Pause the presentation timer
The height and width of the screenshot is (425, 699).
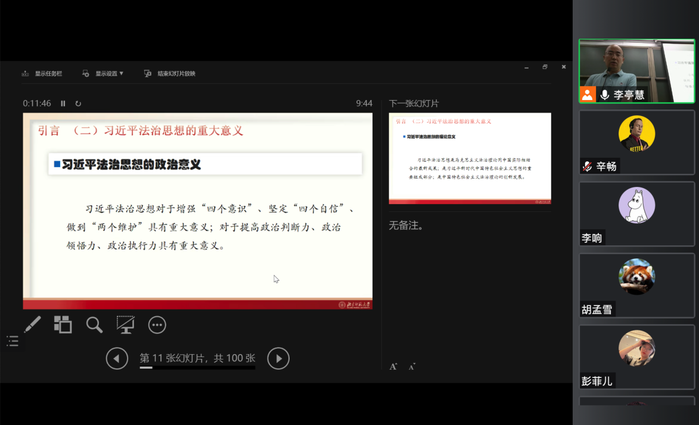(63, 104)
